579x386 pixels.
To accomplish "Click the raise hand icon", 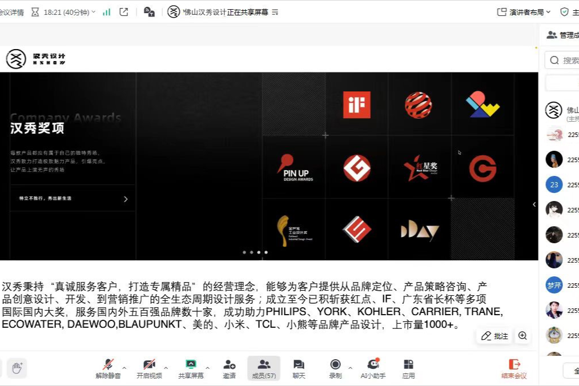I will (17, 368).
